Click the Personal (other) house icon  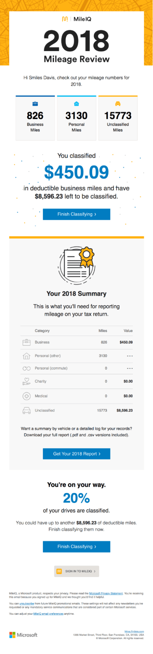26,356
